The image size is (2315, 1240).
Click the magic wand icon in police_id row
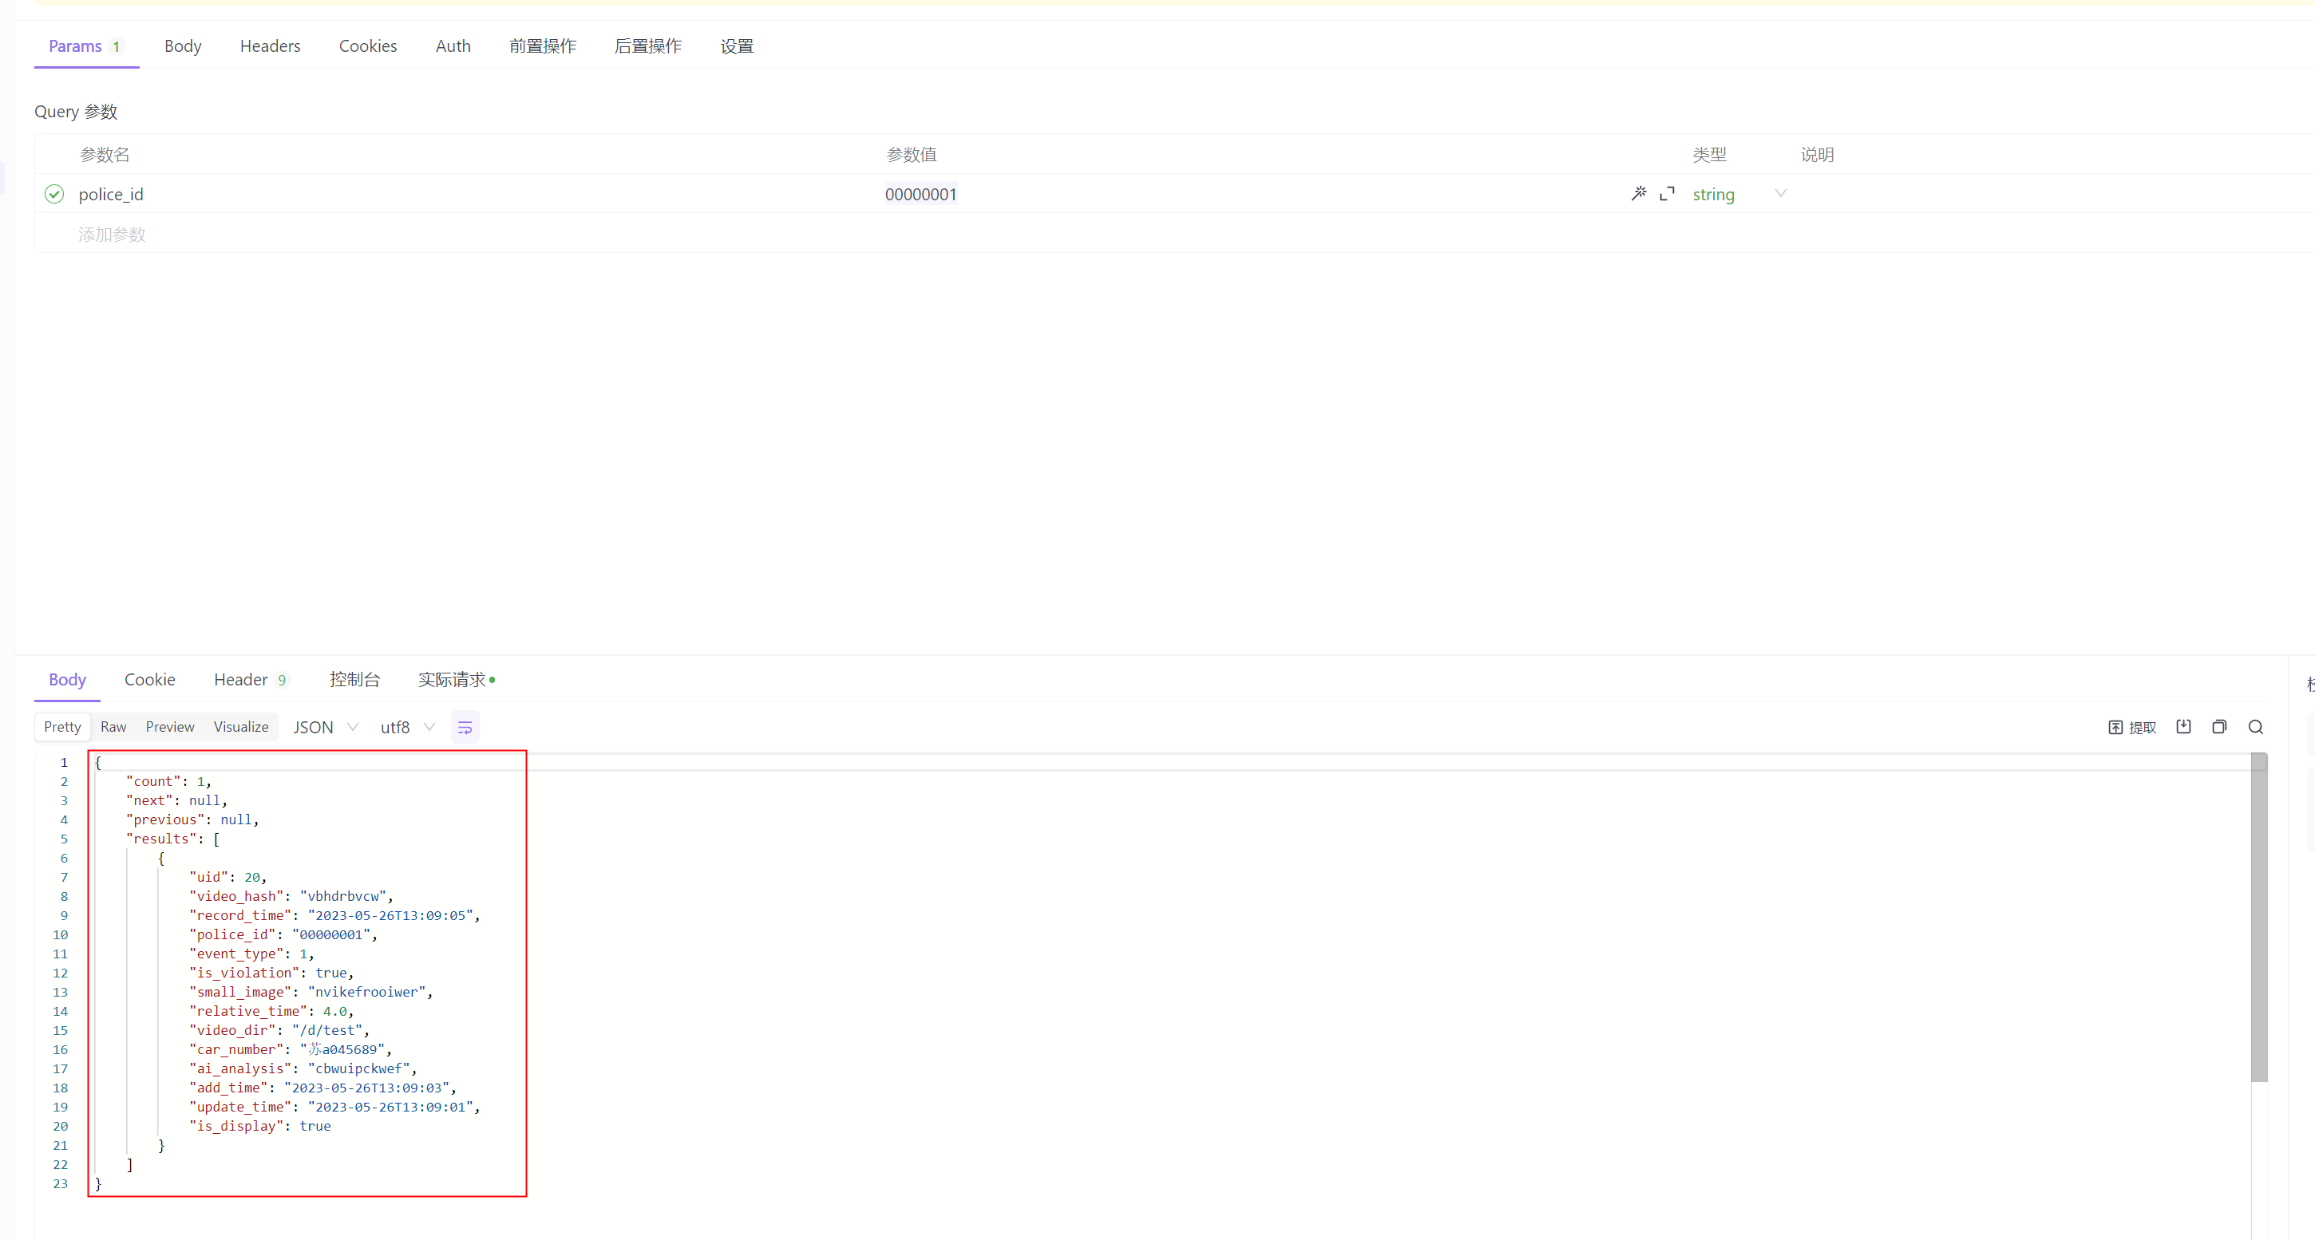(1639, 193)
